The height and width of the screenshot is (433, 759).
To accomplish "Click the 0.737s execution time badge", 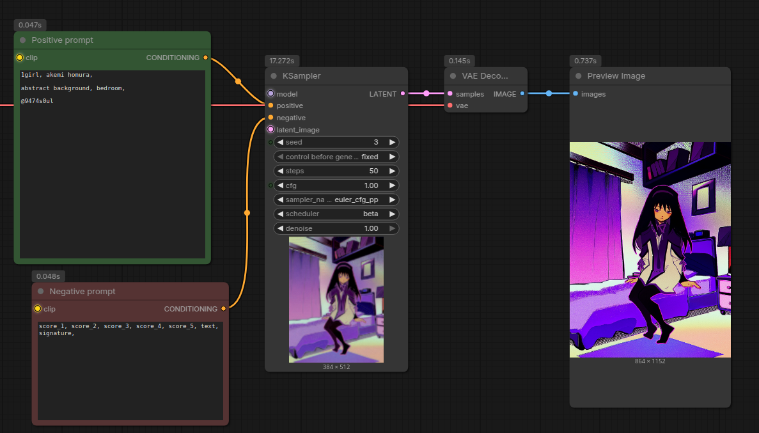I will [585, 61].
